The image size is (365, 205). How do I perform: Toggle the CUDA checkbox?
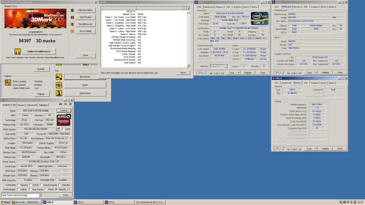[x=31, y=185]
